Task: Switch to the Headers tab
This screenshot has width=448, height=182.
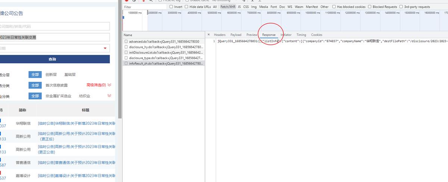Action: [x=220, y=35]
